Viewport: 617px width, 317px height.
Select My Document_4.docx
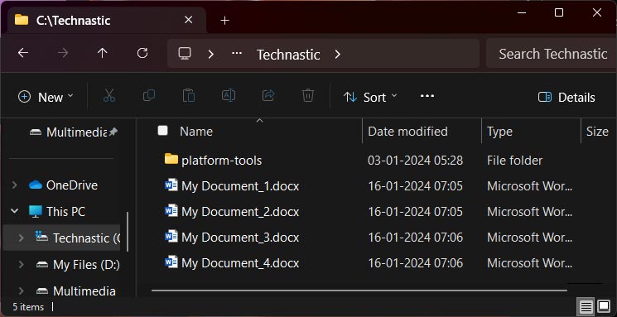240,262
